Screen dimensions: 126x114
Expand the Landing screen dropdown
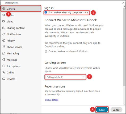click(x=65, y=77)
